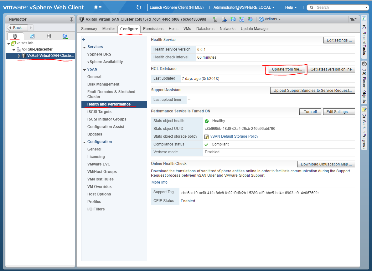The height and width of the screenshot is (271, 372).
Task: Open the Datastores tab
Action: 205,29
